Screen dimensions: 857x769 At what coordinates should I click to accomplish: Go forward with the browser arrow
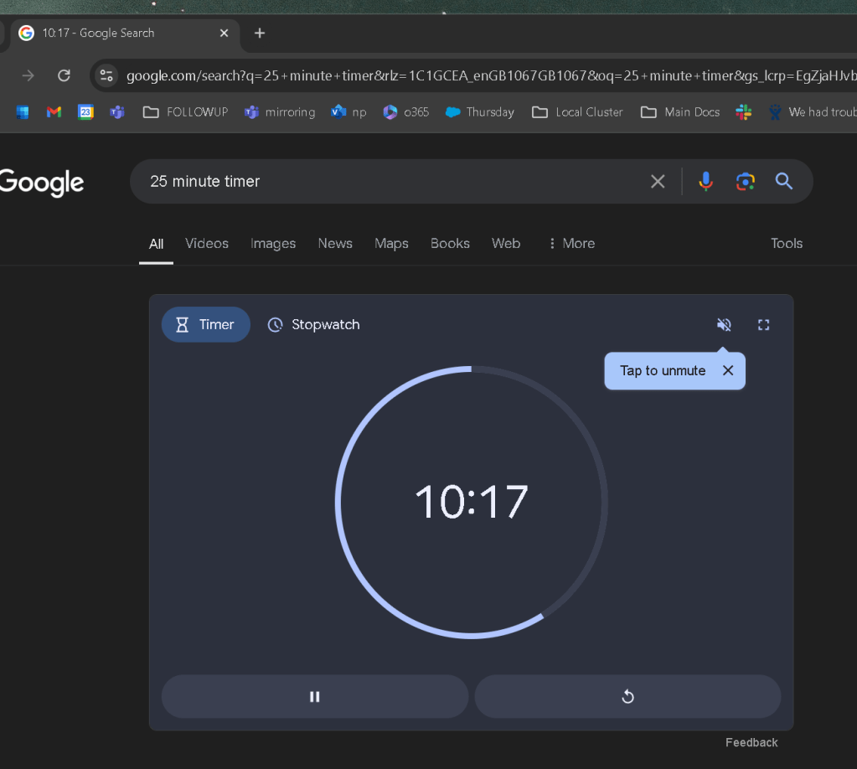click(x=28, y=75)
